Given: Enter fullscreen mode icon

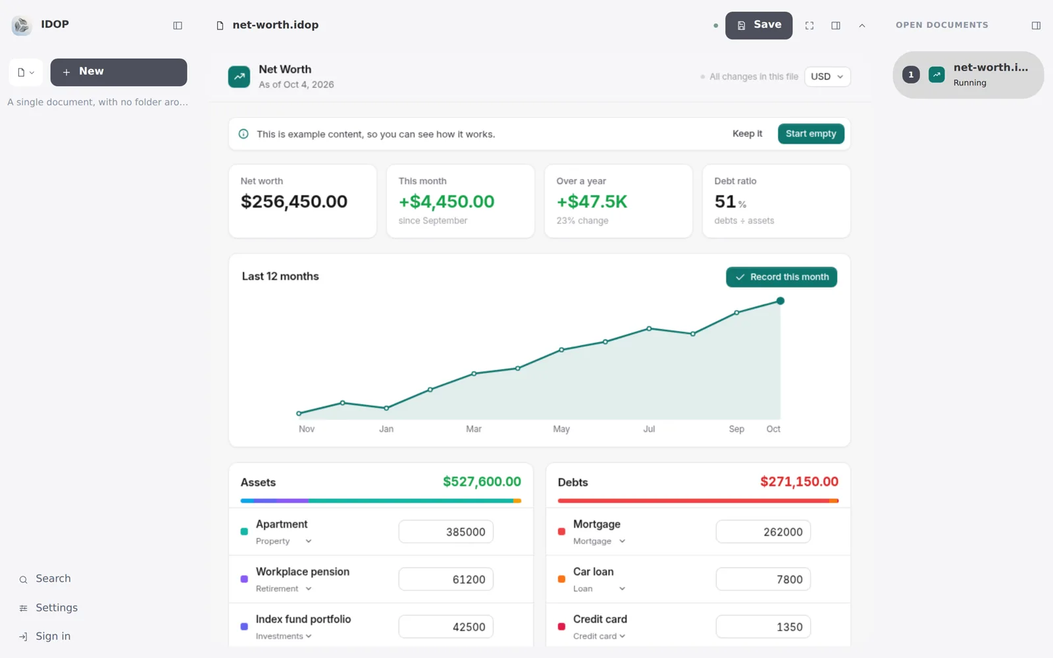Looking at the screenshot, I should tap(809, 26).
